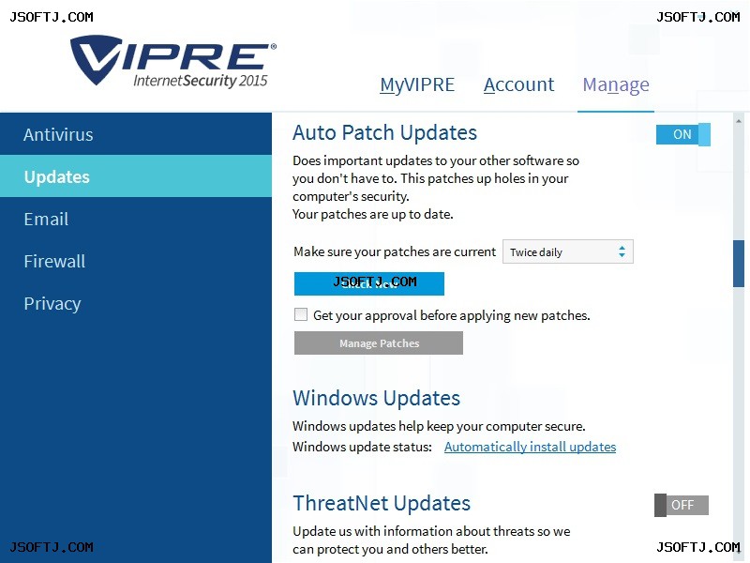750x563 pixels.
Task: Open the Twice daily frequency dropdown
Action: coord(568,251)
